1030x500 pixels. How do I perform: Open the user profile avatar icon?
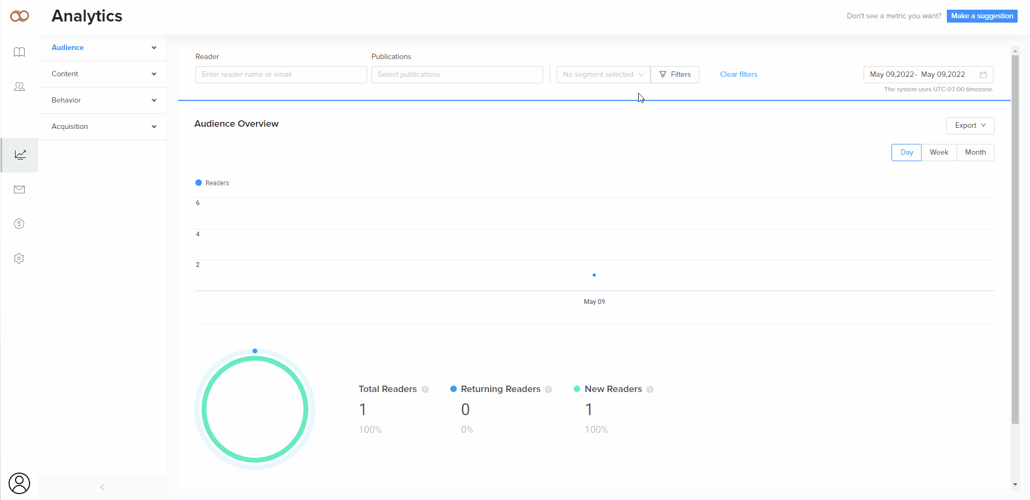19,483
